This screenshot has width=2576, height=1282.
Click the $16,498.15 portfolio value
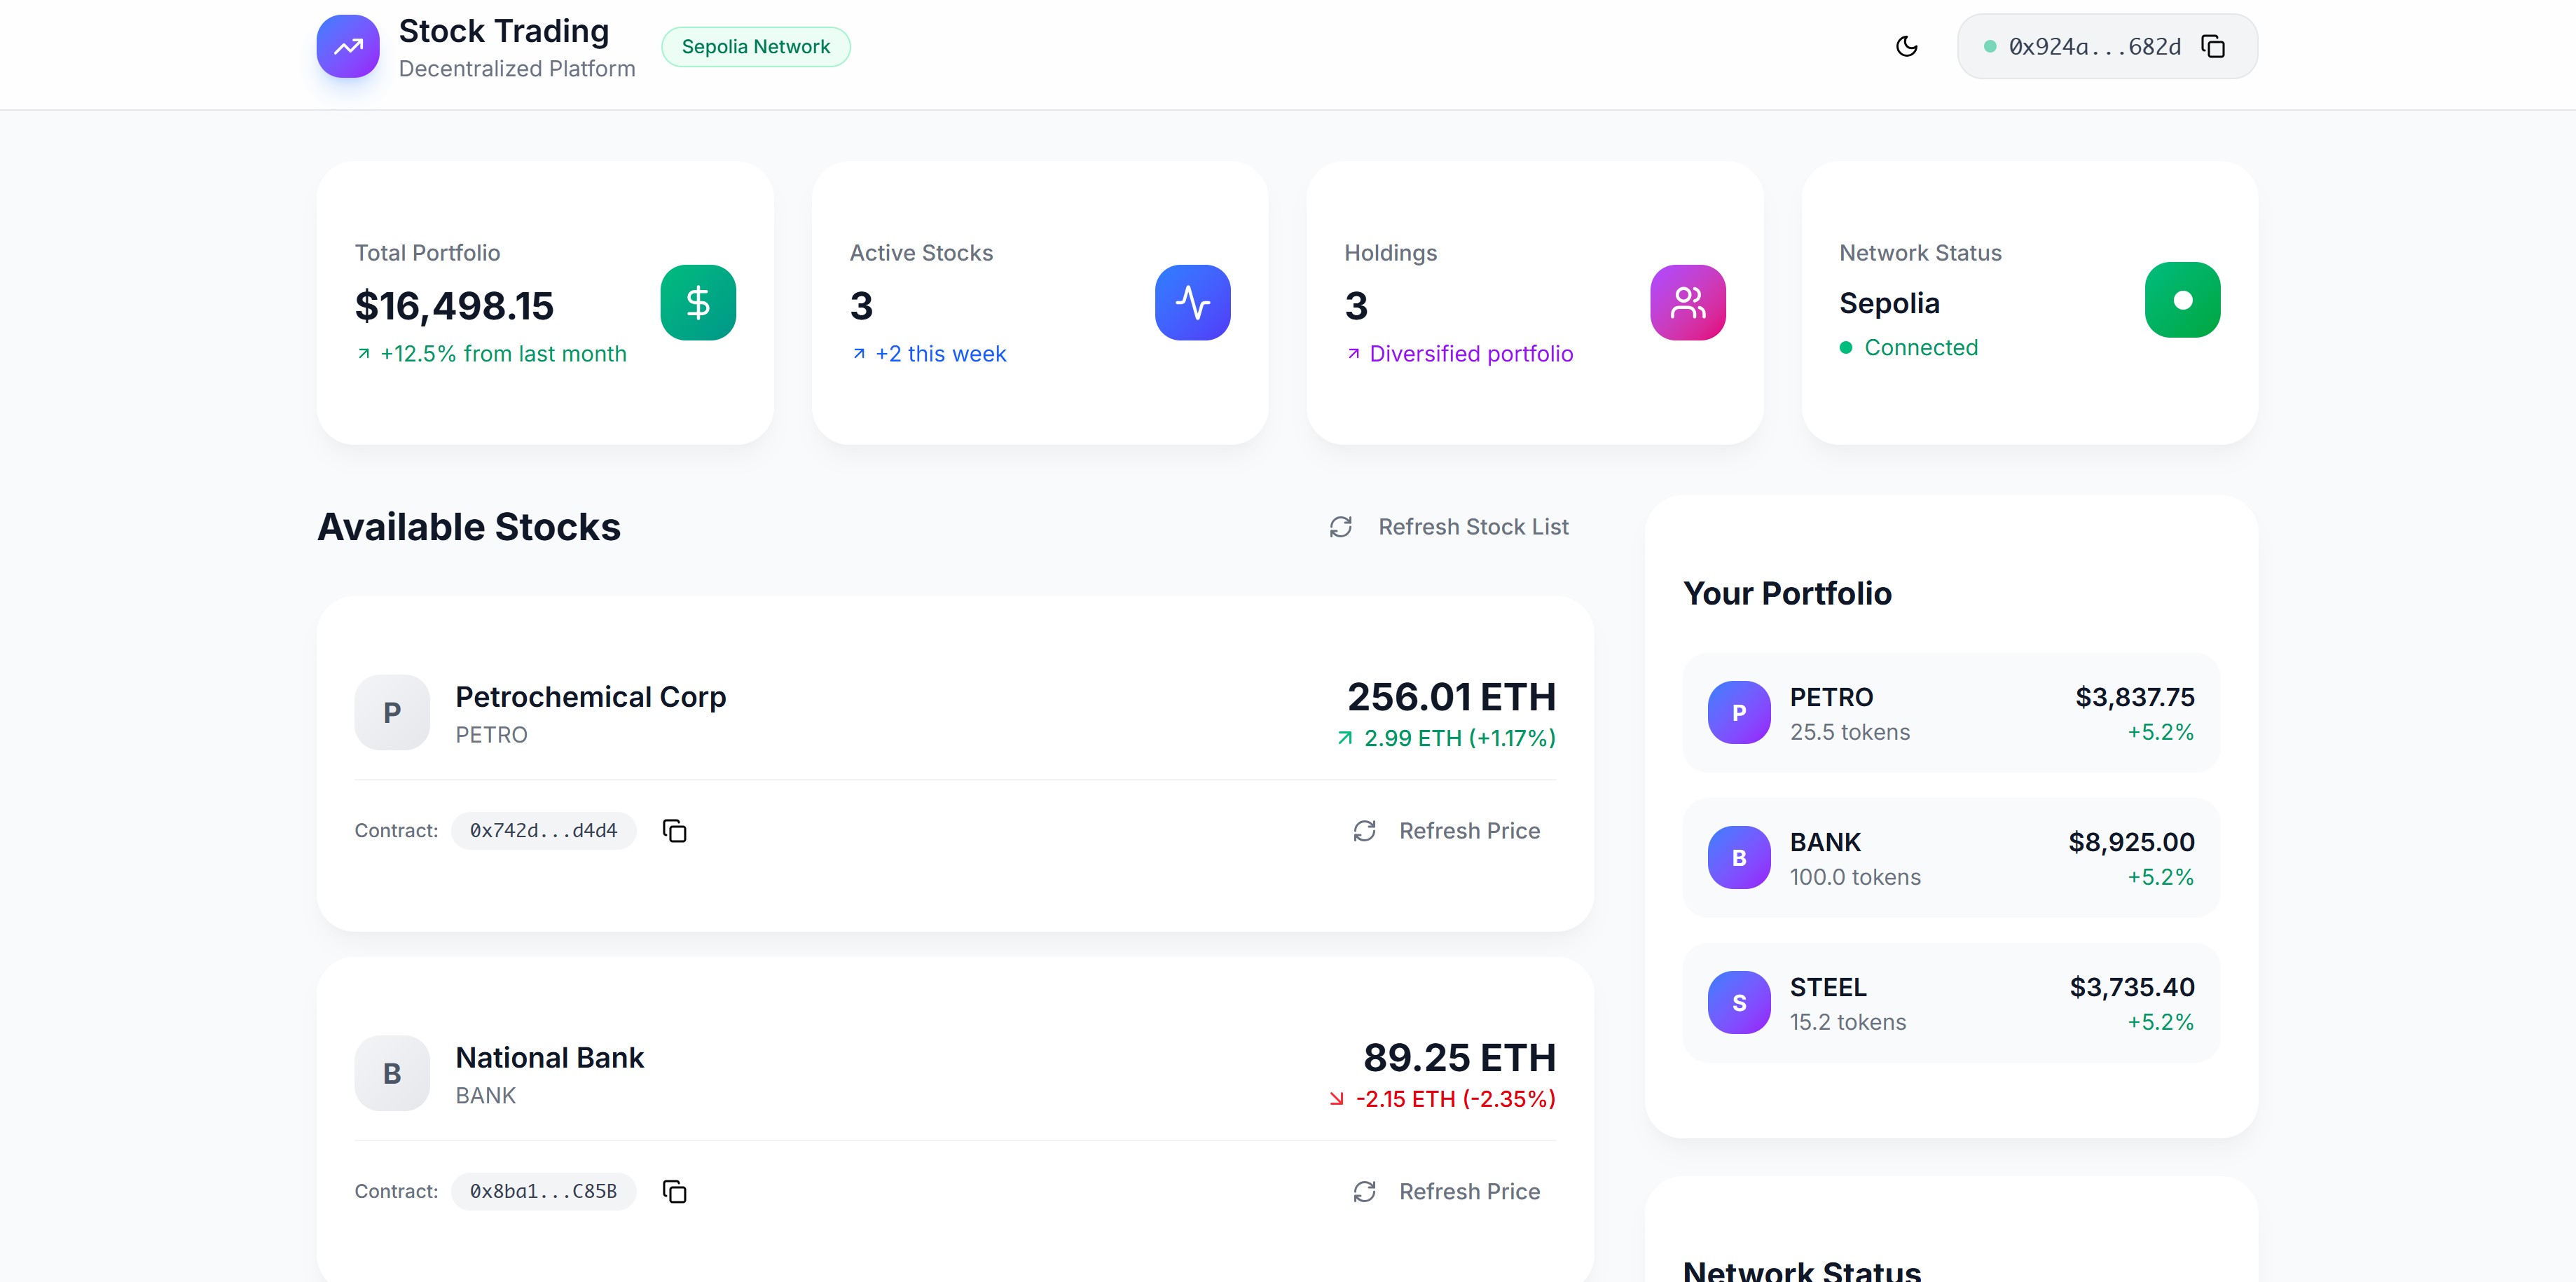pos(454,306)
